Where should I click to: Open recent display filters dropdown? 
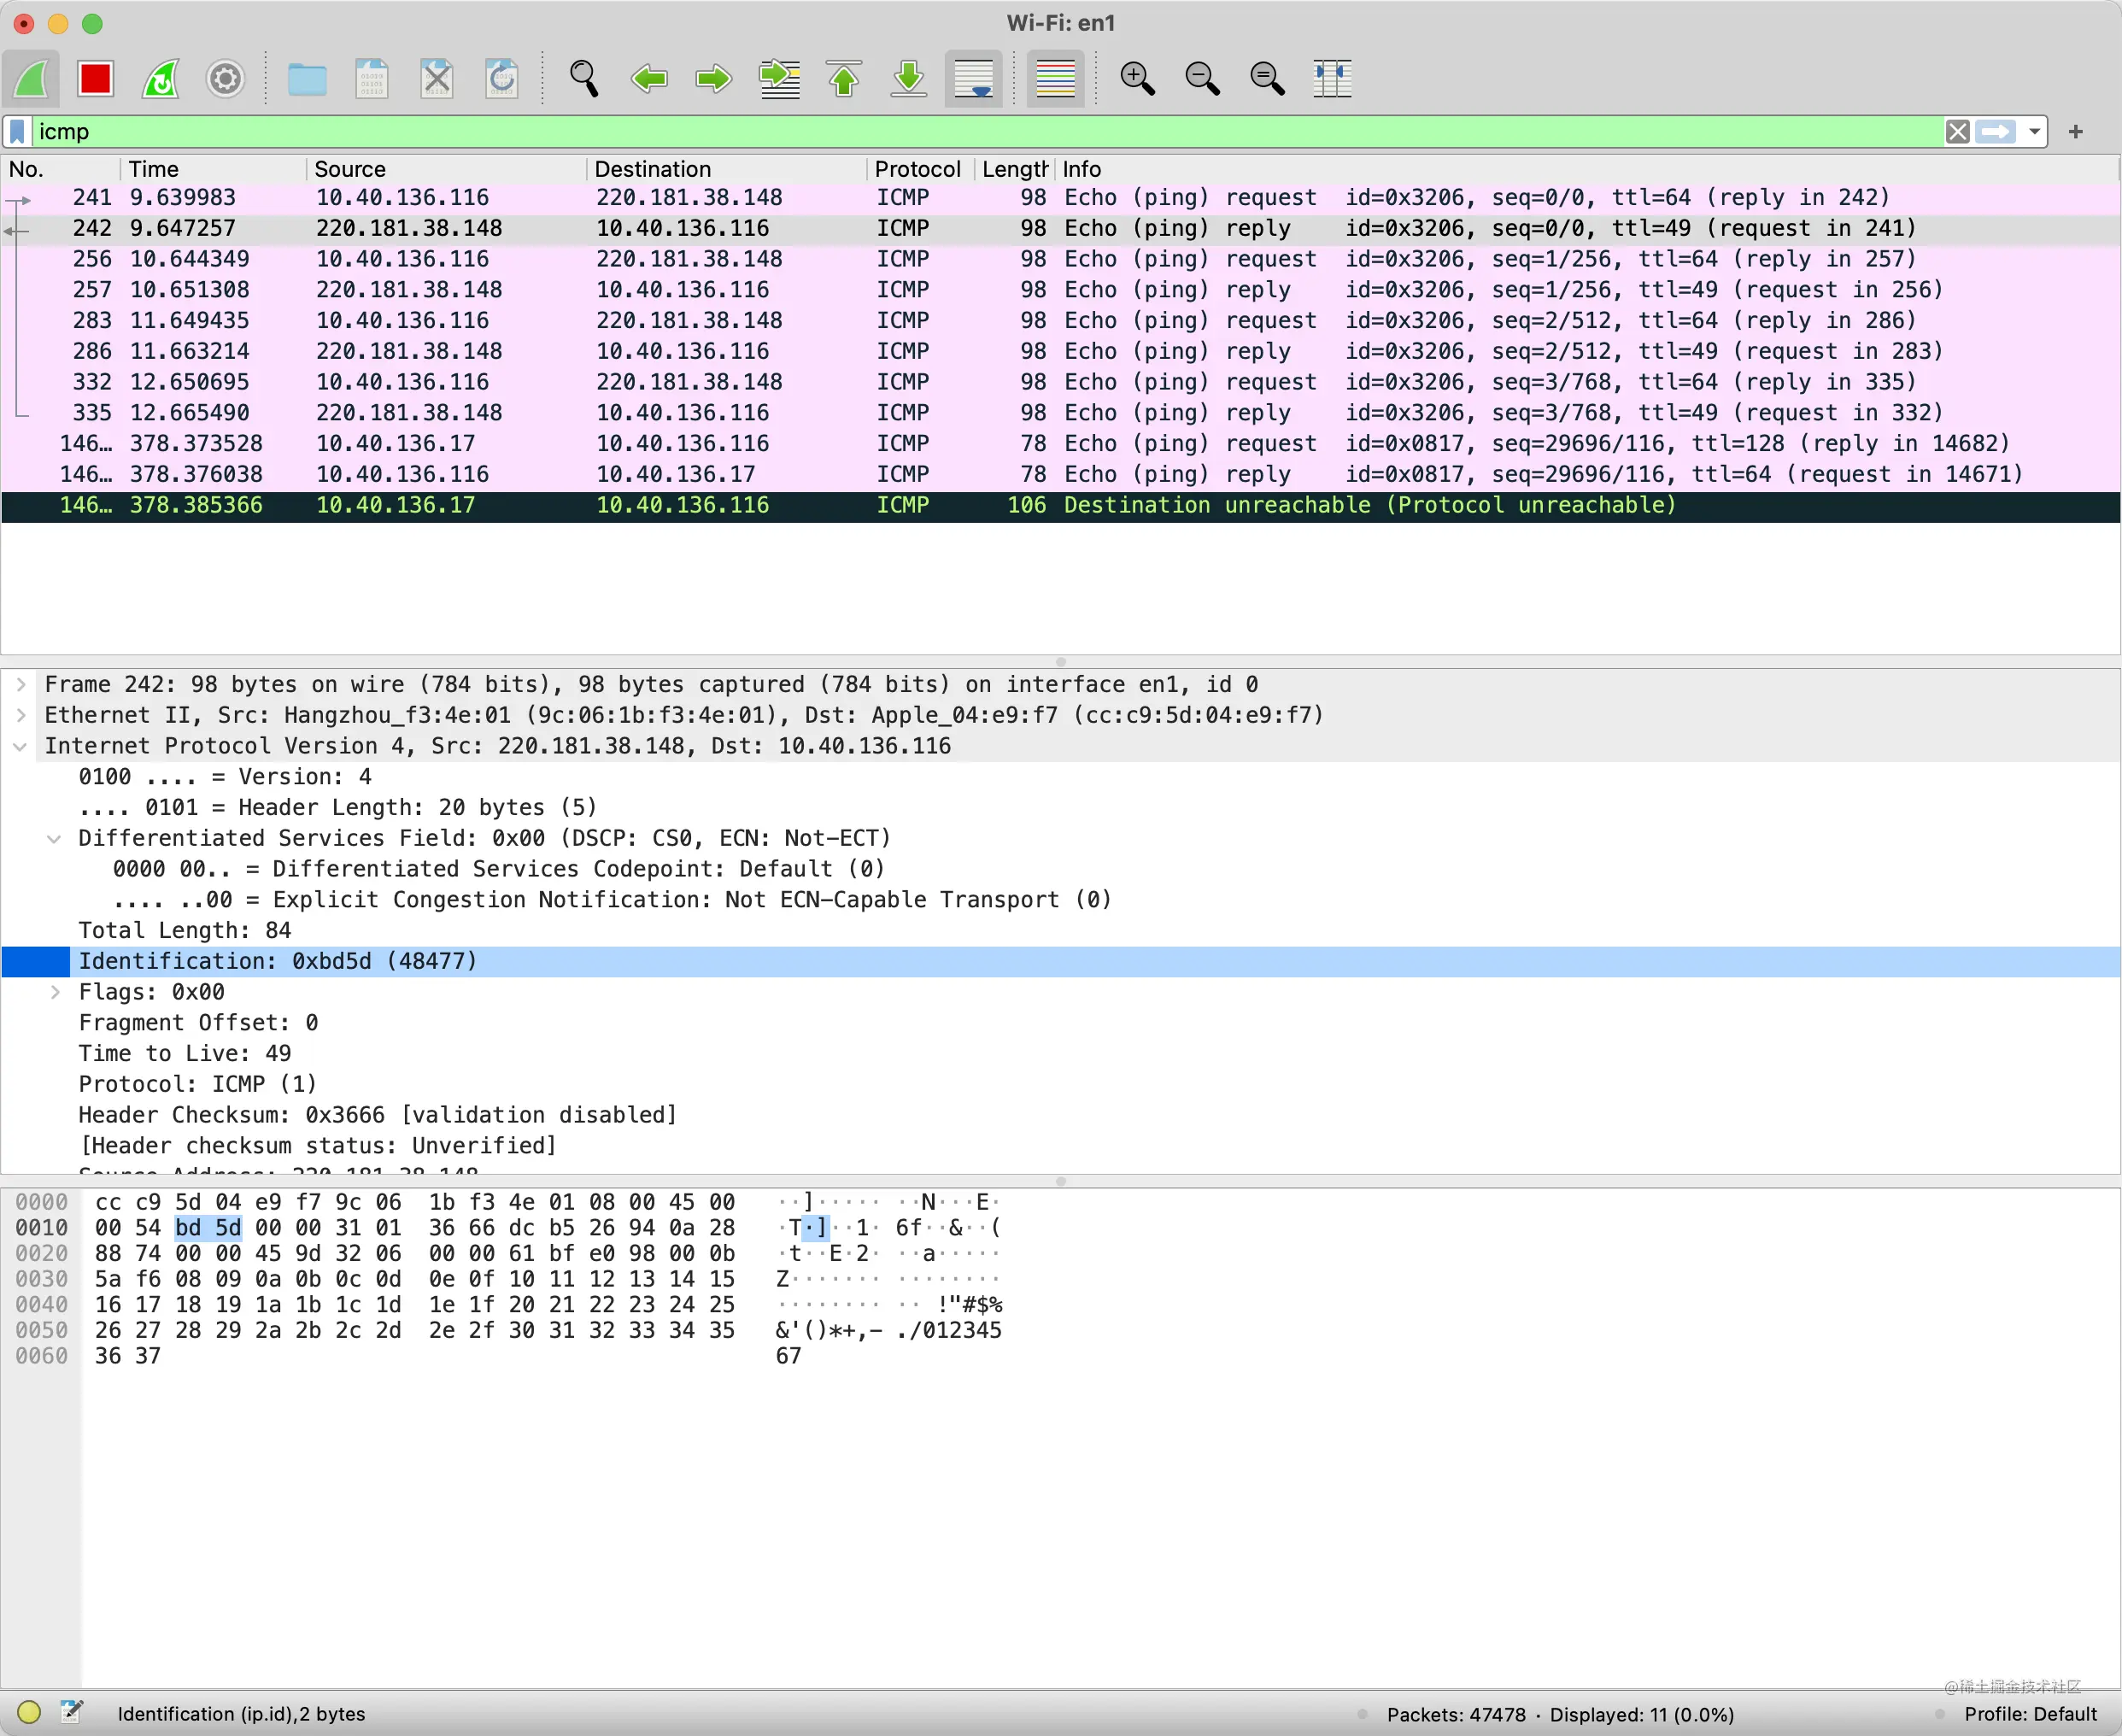(2034, 131)
